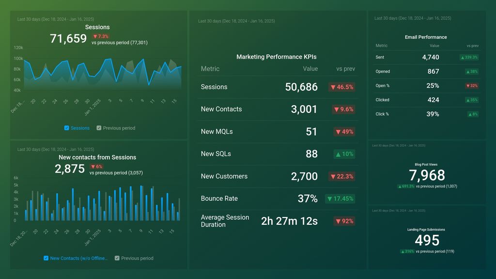
Task: Click the New MQLs metric label
Action: coord(217,132)
